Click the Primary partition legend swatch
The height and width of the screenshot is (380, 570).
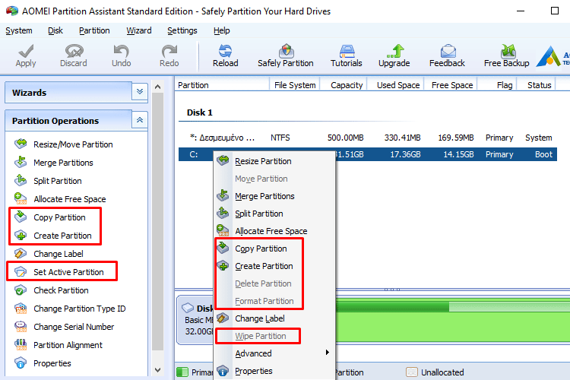(x=182, y=372)
